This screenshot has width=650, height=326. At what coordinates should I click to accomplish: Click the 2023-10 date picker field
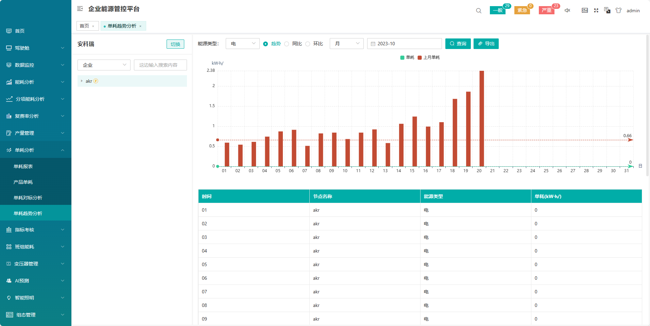404,44
